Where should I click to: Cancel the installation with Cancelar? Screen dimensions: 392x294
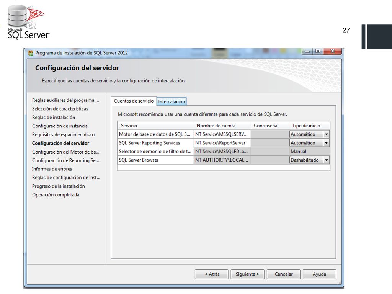[284, 274]
